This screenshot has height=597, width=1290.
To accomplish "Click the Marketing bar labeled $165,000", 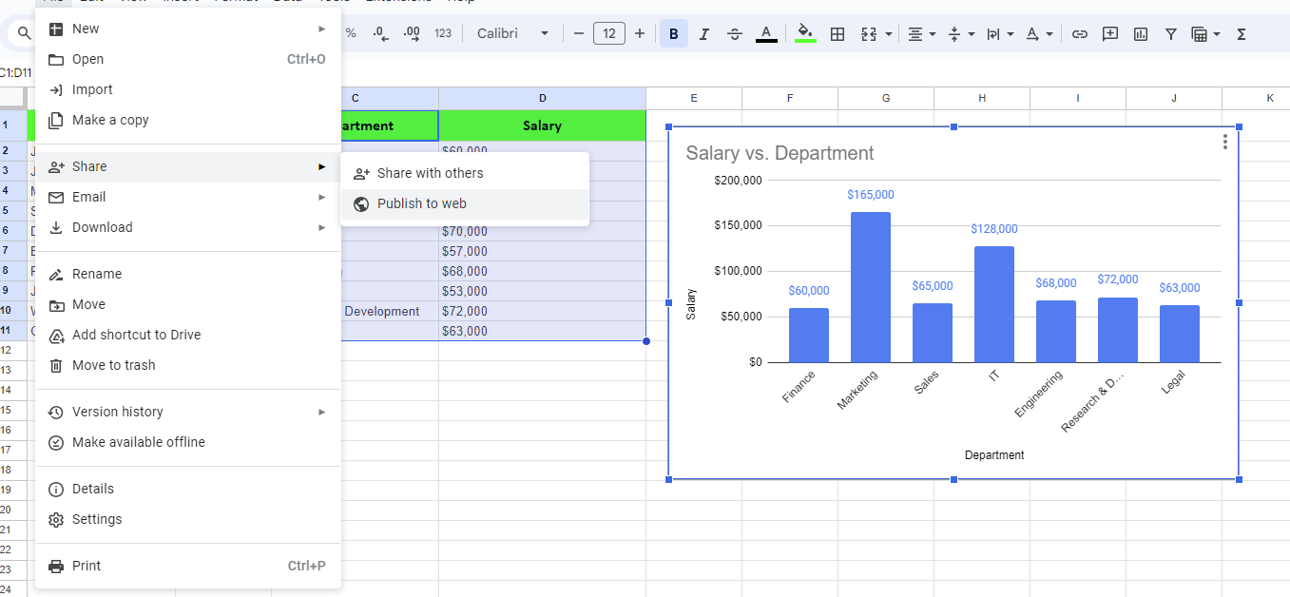I will click(x=871, y=287).
